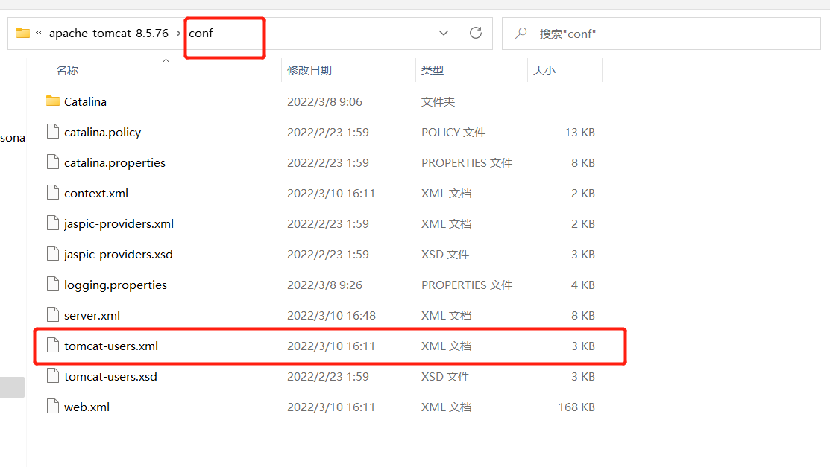Click the conf breadcrumb segment
The image size is (830, 467).
201,34
